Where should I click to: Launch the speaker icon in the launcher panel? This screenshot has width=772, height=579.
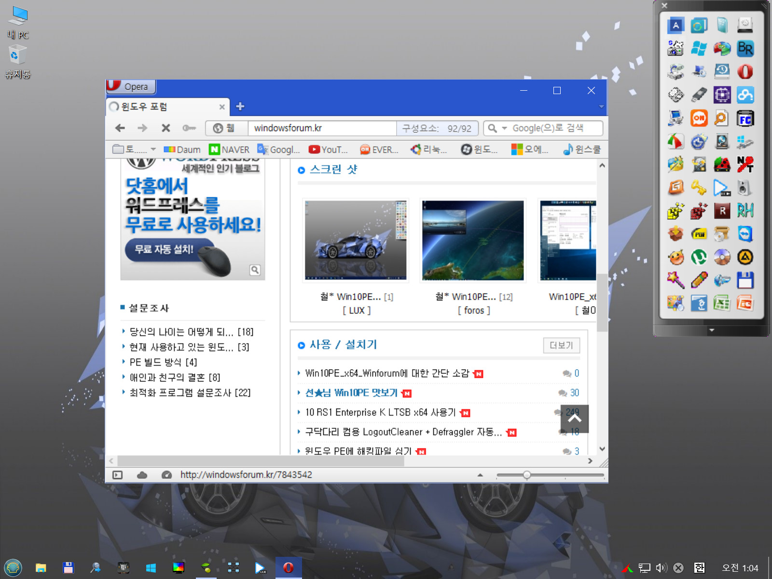pyautogui.click(x=745, y=188)
